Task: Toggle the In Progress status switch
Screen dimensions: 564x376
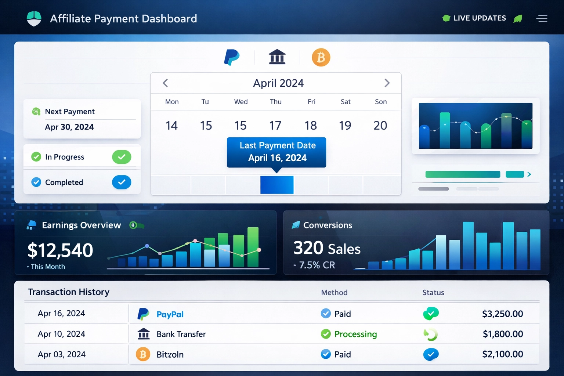Action: pyautogui.click(x=122, y=157)
